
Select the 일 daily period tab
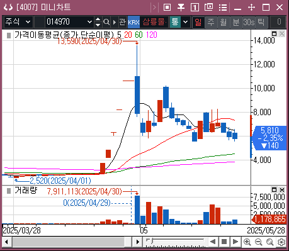(198, 22)
